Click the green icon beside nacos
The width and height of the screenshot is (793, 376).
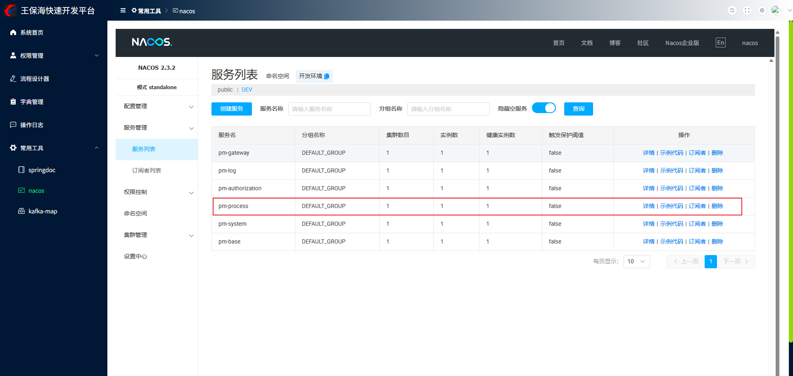coord(21,190)
